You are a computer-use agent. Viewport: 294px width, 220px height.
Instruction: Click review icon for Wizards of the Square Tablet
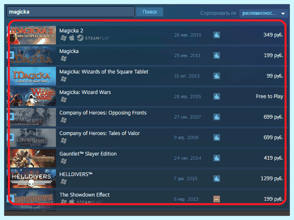(x=217, y=76)
